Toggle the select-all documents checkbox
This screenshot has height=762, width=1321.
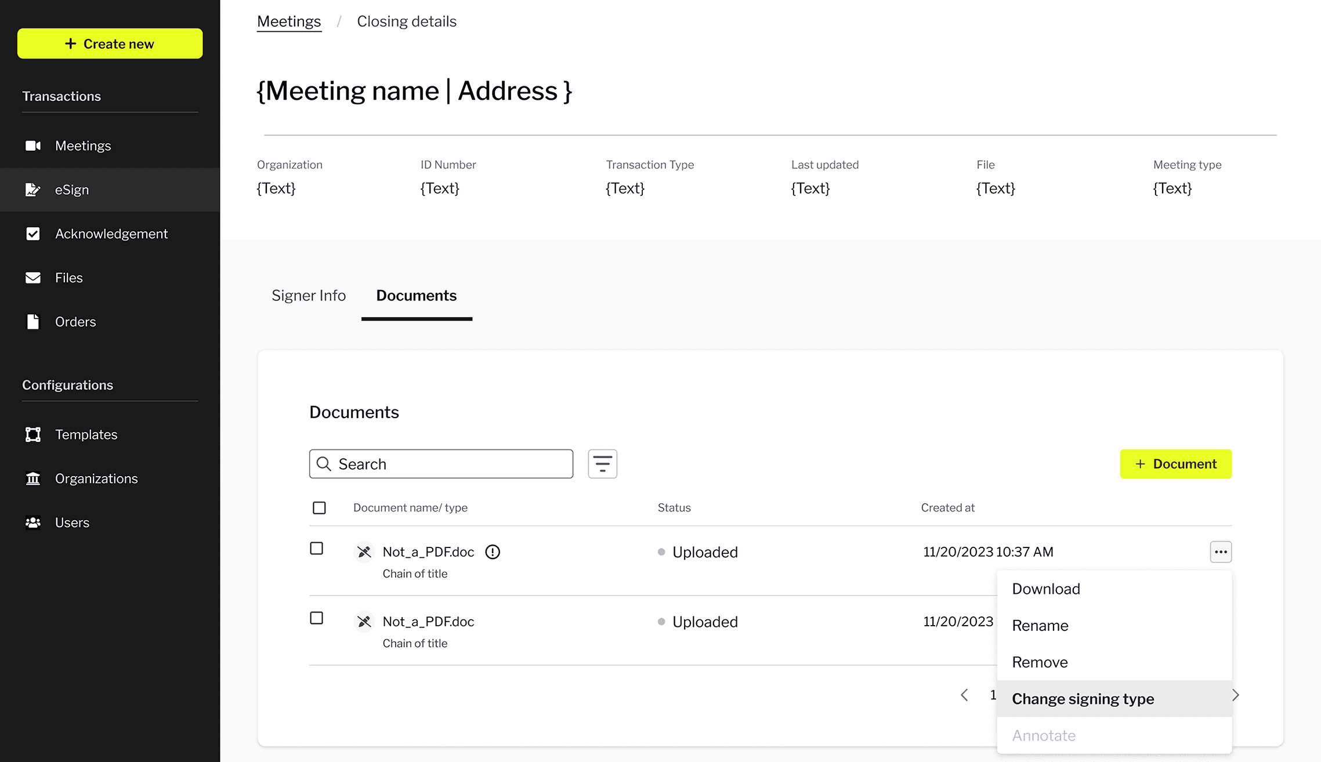point(319,508)
